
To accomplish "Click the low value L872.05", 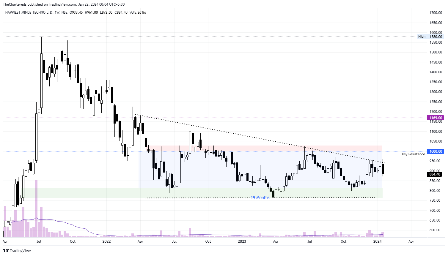I will click(x=106, y=12).
